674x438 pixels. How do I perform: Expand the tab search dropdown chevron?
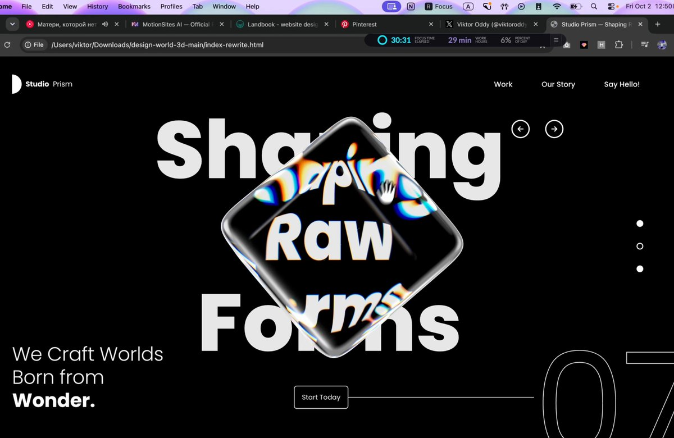pyautogui.click(x=12, y=24)
